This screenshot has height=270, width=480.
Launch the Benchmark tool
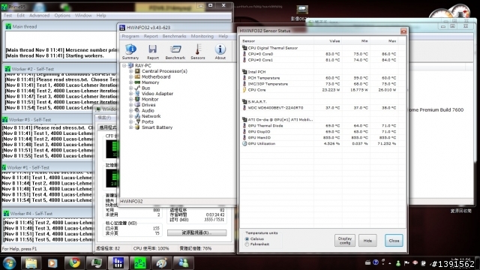[x=175, y=51]
